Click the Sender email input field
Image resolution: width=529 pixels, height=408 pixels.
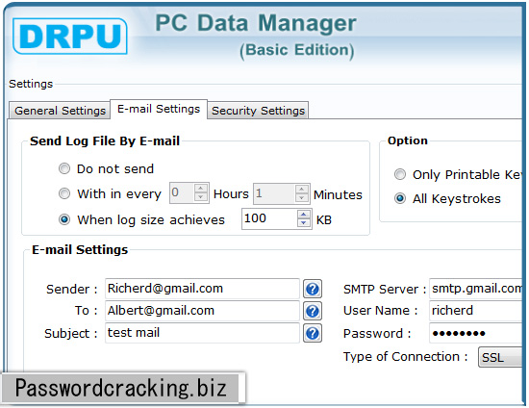[202, 289]
